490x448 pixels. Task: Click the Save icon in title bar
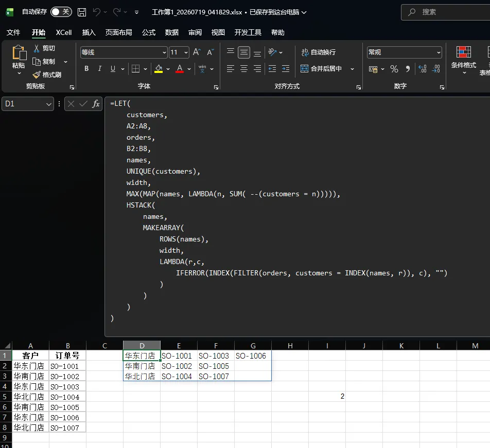coord(82,12)
